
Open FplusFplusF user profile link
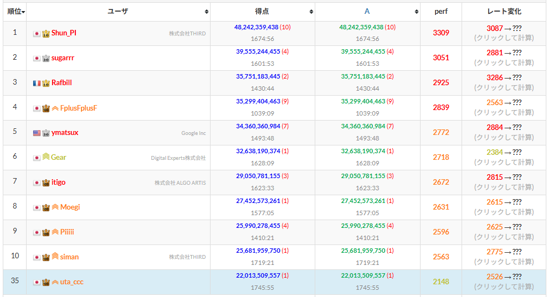(x=79, y=108)
